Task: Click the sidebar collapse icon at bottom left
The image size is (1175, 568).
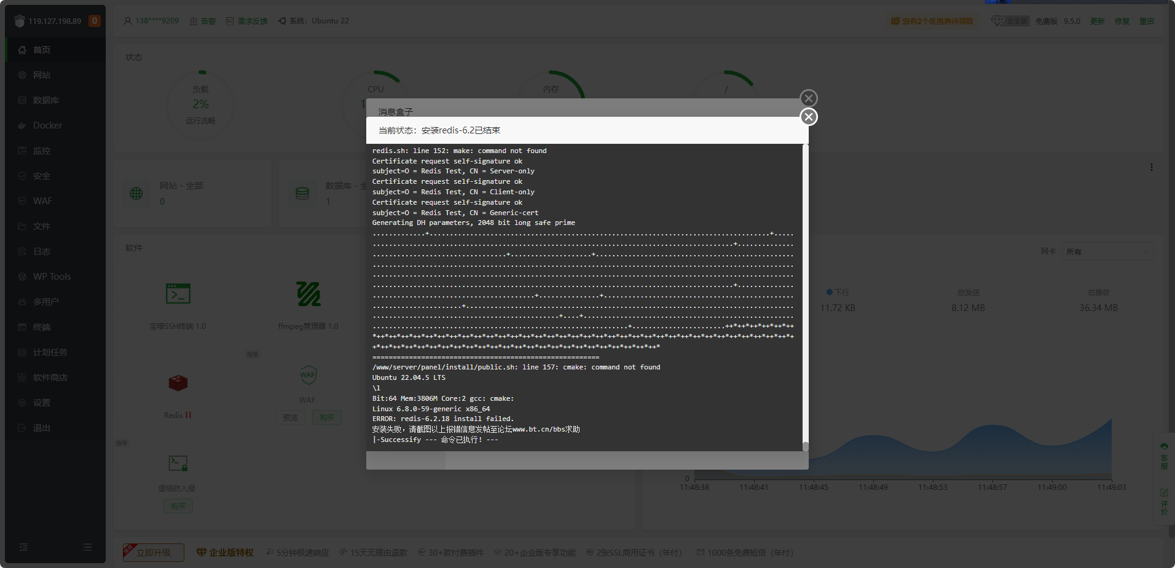Action: click(23, 547)
